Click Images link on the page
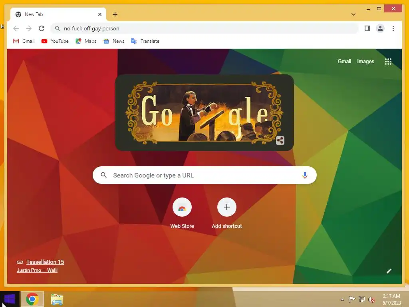The image size is (409, 307). pyautogui.click(x=365, y=61)
